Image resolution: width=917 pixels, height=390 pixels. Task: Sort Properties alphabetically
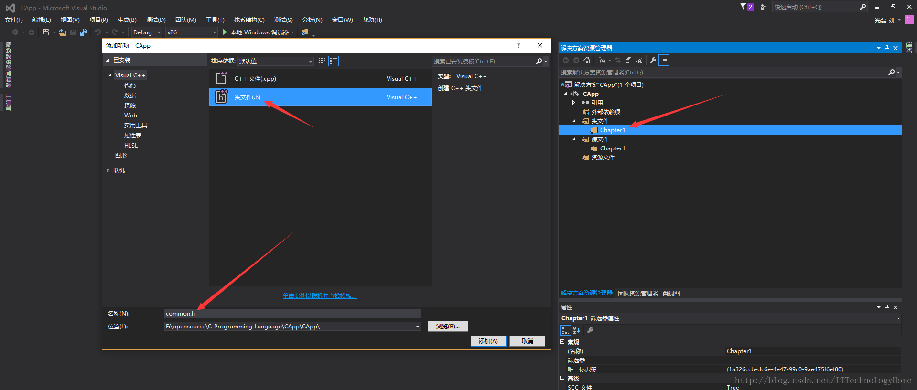coord(576,330)
